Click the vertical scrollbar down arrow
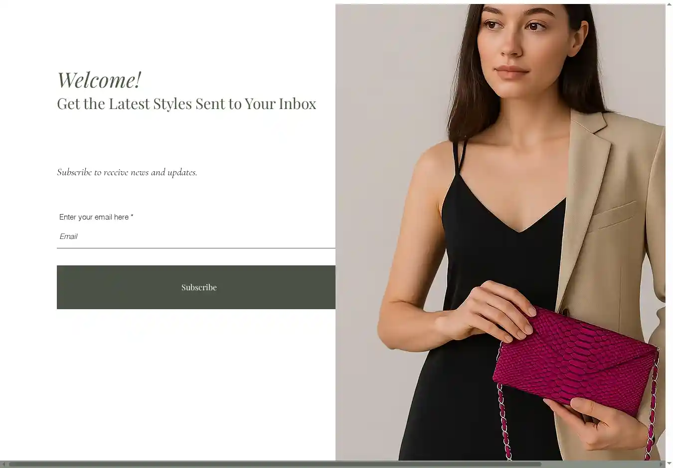 click(669, 464)
